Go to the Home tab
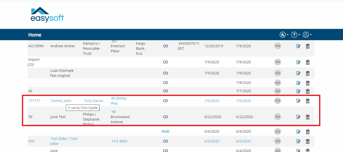 coord(35,35)
